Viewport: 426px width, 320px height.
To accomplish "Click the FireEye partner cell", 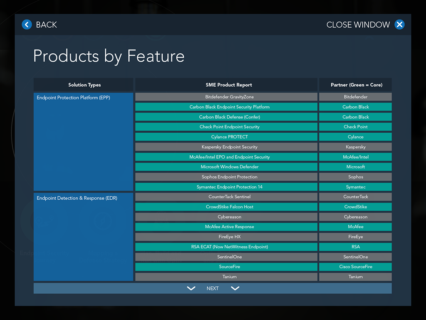I will click(x=355, y=237).
